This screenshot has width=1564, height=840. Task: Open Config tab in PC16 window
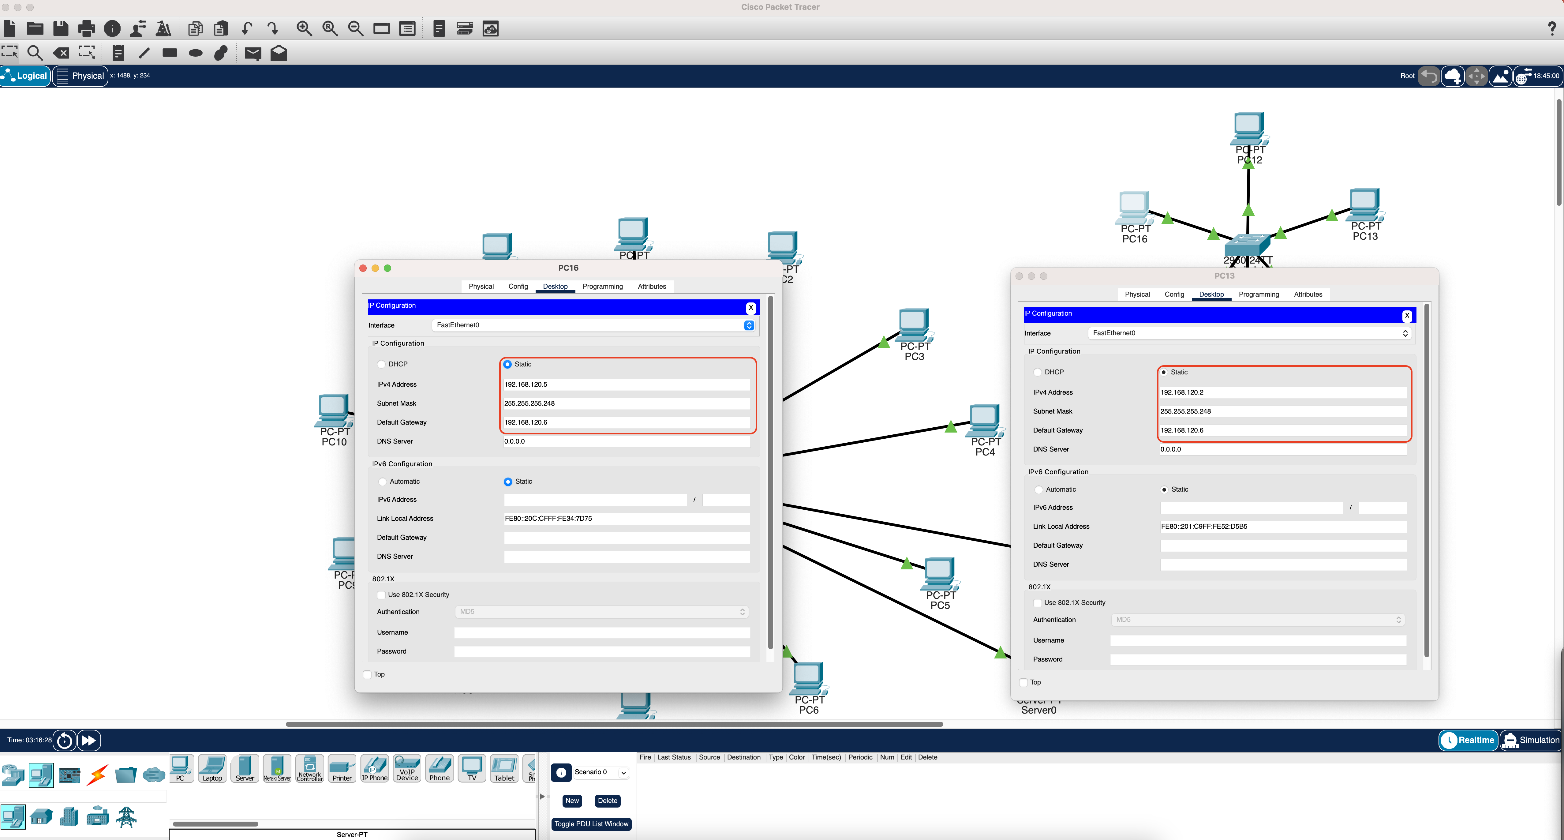point(518,287)
